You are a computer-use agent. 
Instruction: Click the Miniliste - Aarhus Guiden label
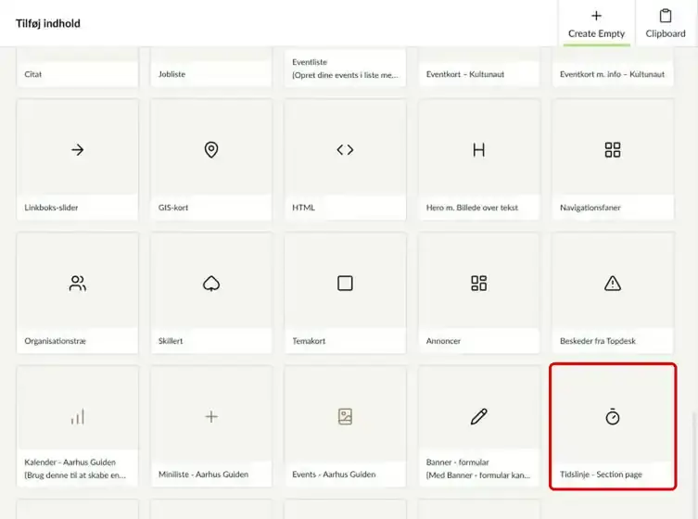point(203,475)
